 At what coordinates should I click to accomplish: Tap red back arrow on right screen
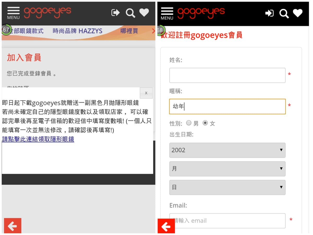click(x=166, y=226)
